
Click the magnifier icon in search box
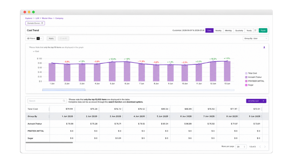click(x=64, y=101)
